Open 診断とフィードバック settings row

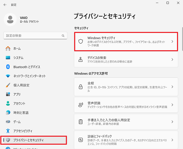pos(126,140)
